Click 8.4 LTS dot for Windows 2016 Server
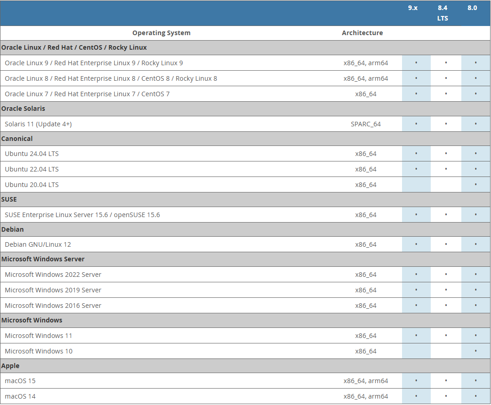491x405 pixels. (x=446, y=305)
